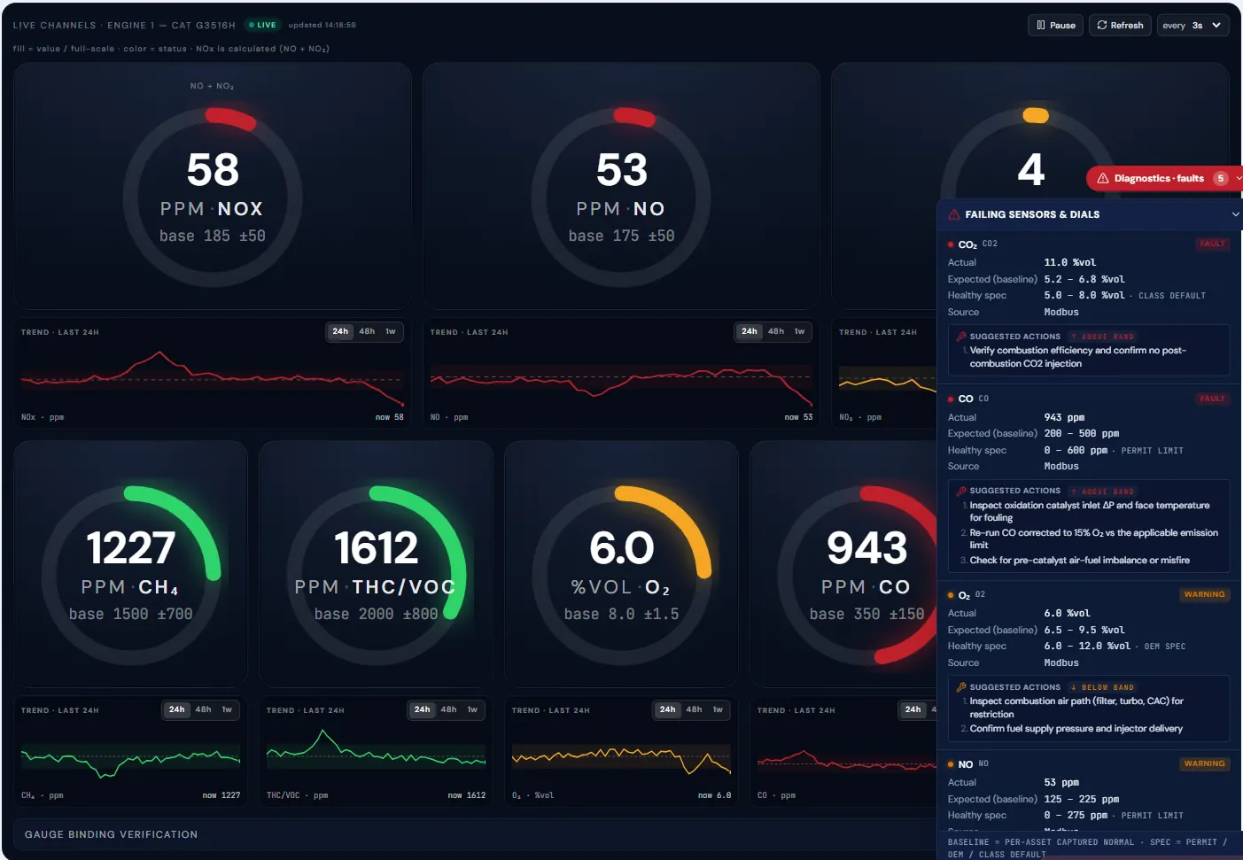This screenshot has width=1243, height=860.
Task: Click the CH4 gauge dial
Action: click(x=131, y=575)
